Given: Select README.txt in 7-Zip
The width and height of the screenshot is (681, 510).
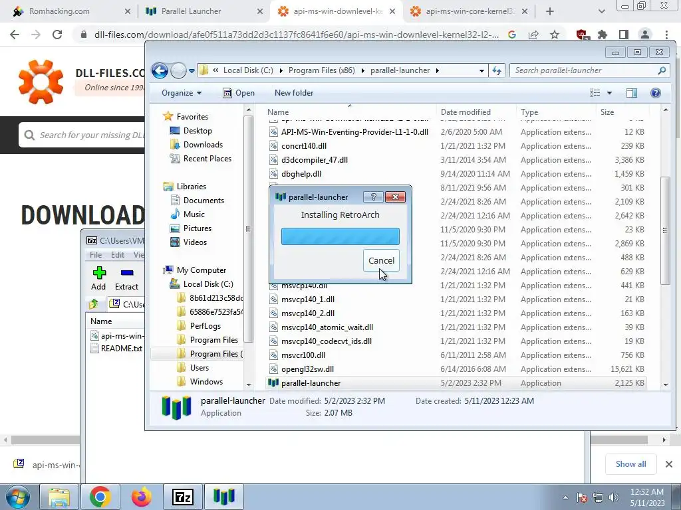Looking at the screenshot, I should point(116,348).
